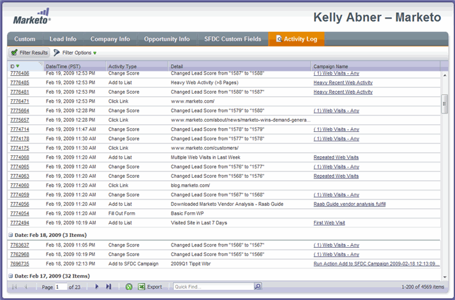This screenshot has height=300, width=455.
Task: Click in the Quick Find input field
Action: (214, 287)
